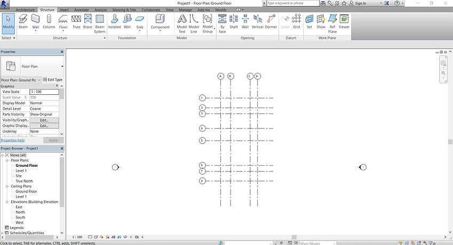
Task: Activate the Brace tool
Action: (88, 22)
